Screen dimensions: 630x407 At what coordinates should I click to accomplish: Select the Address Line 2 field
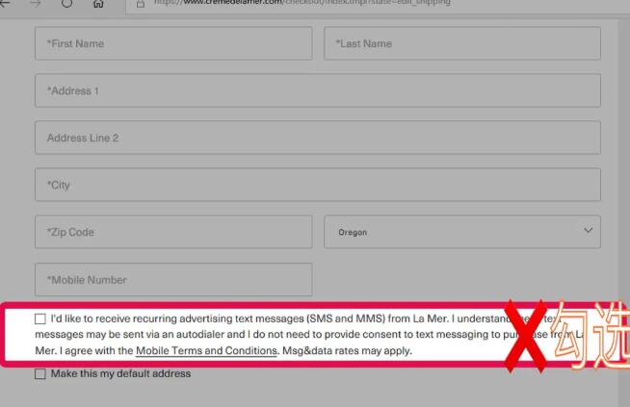click(318, 138)
